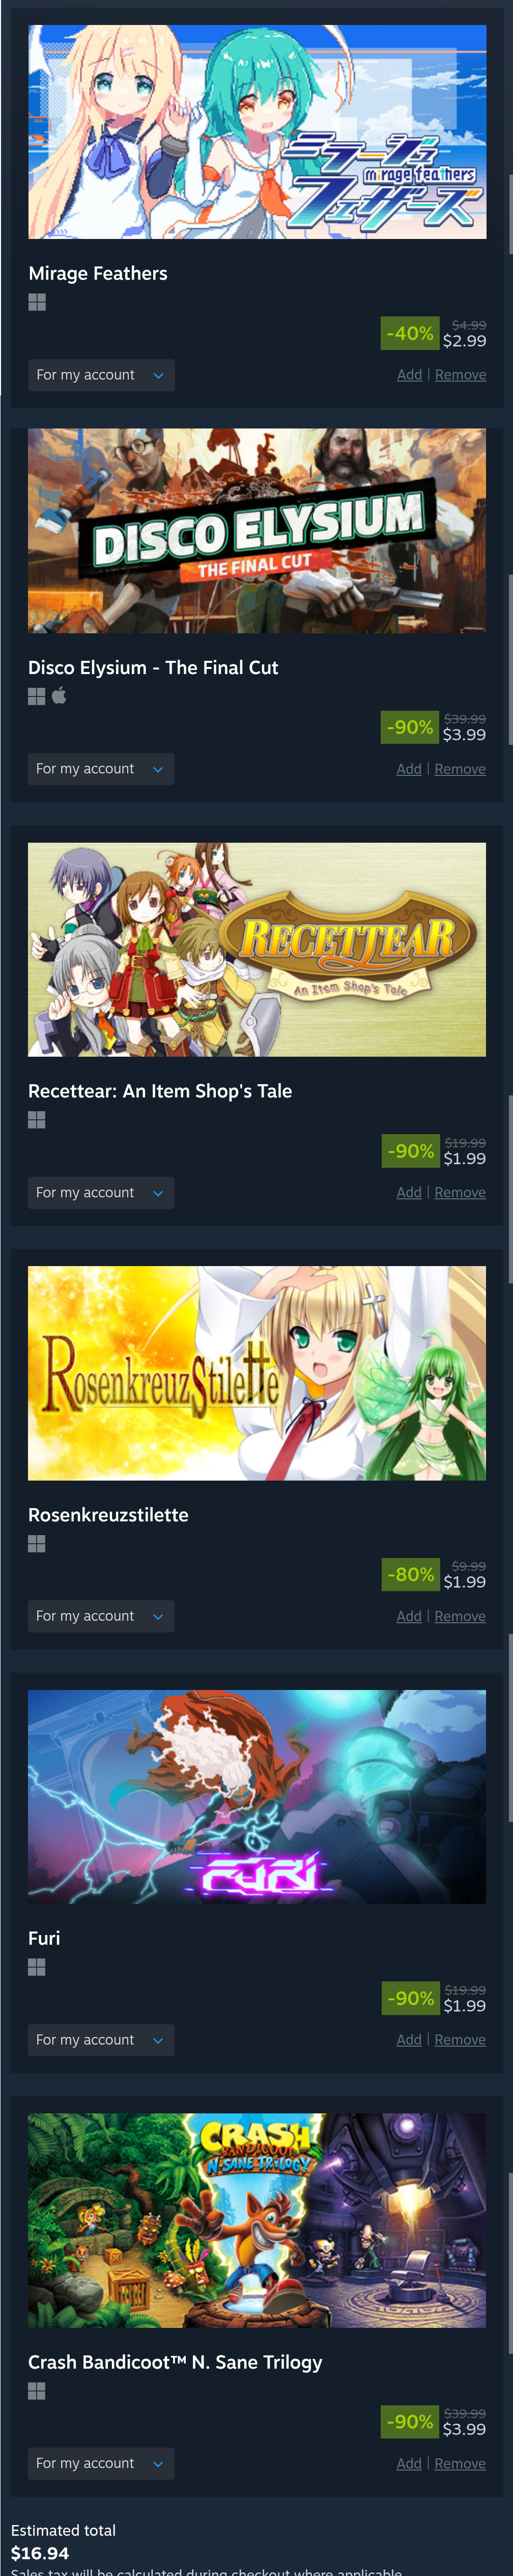Expand 'For my account' dropdown for Recettear
The height and width of the screenshot is (2576, 513).
[101, 1192]
